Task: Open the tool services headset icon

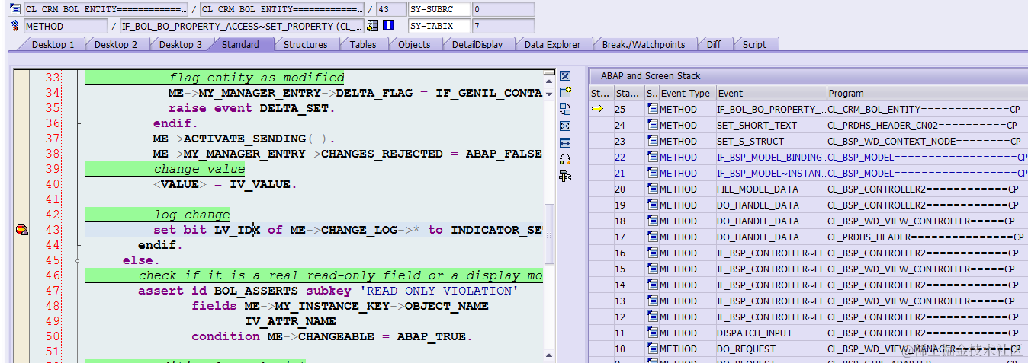Action: pyautogui.click(x=565, y=159)
